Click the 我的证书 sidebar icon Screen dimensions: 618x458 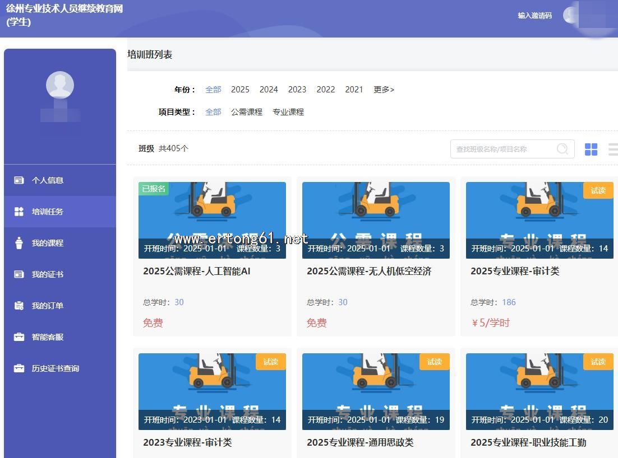click(19, 274)
